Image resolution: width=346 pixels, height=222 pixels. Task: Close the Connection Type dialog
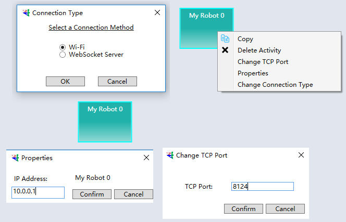pyautogui.click(x=157, y=12)
